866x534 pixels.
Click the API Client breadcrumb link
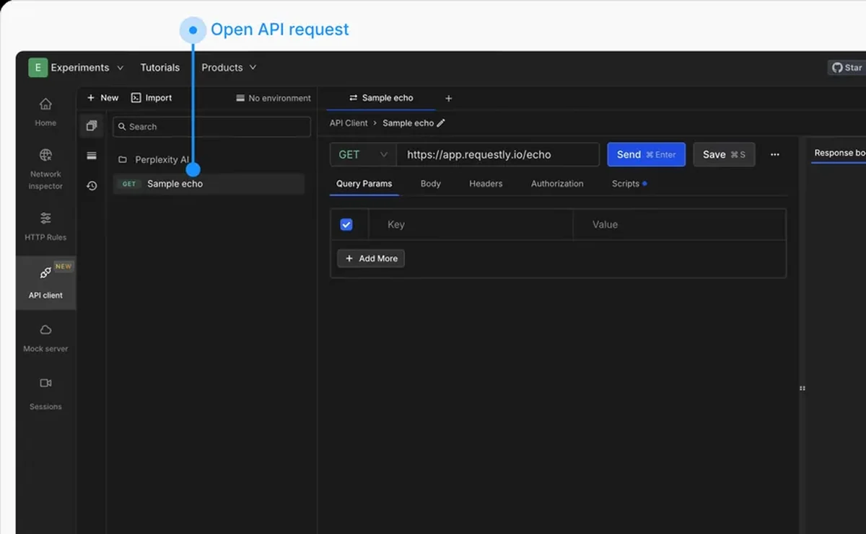coord(349,123)
